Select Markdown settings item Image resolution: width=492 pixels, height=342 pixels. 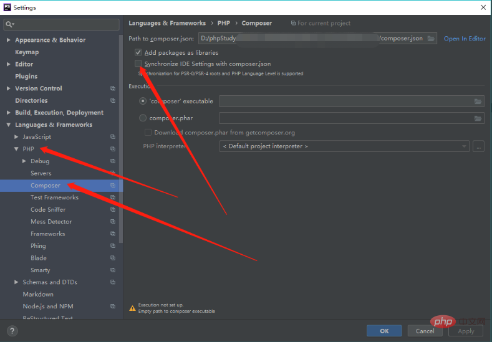[38, 295]
